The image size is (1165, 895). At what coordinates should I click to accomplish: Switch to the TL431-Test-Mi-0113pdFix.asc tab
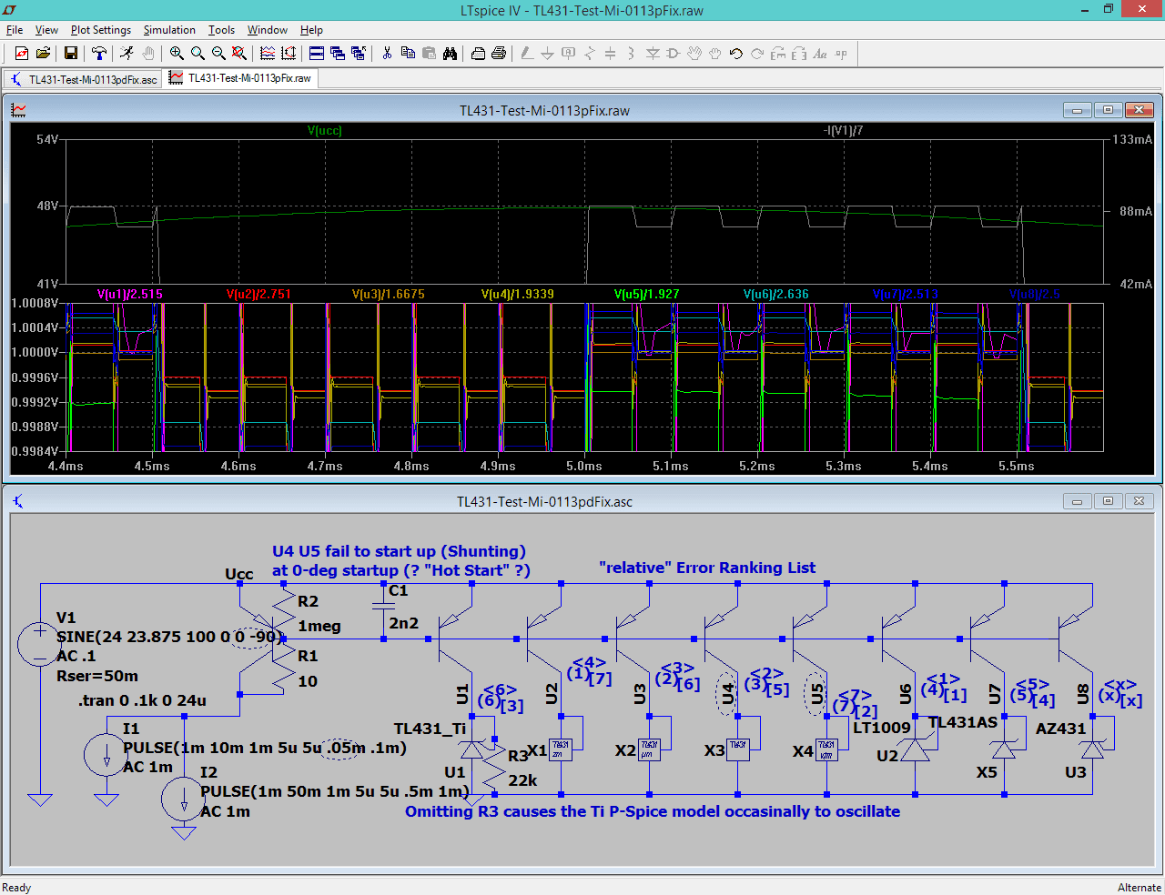coord(84,79)
